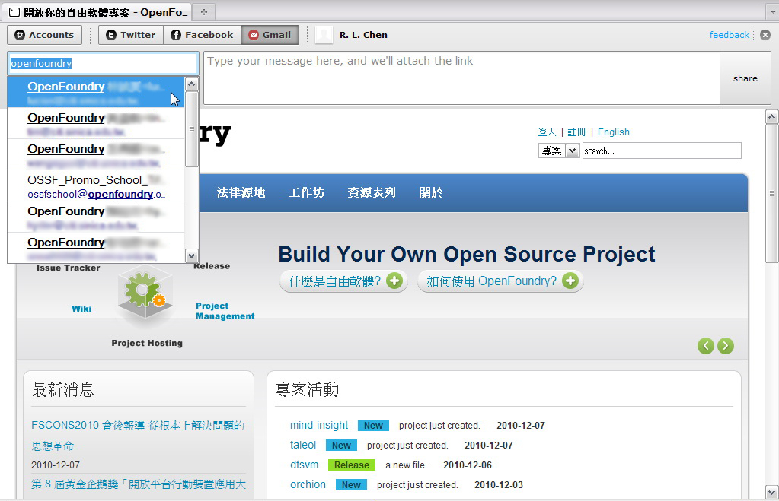
Task: Open the orchion project link
Action: point(308,484)
